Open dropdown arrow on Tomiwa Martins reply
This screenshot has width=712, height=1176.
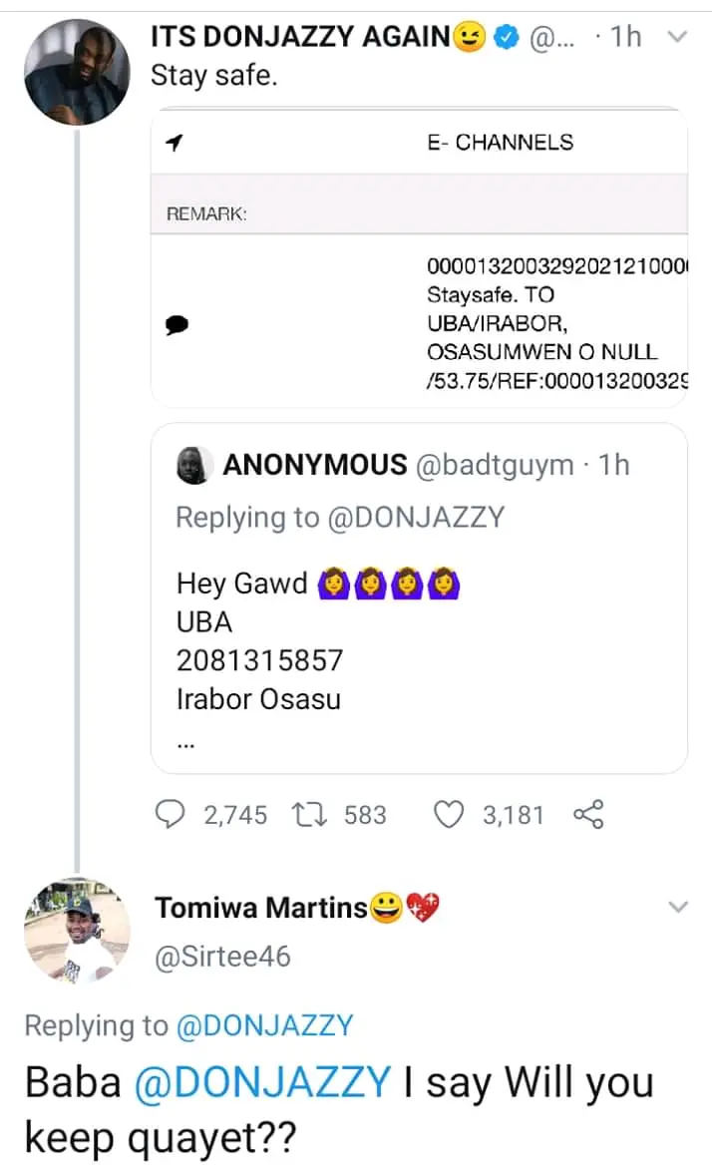click(x=677, y=907)
